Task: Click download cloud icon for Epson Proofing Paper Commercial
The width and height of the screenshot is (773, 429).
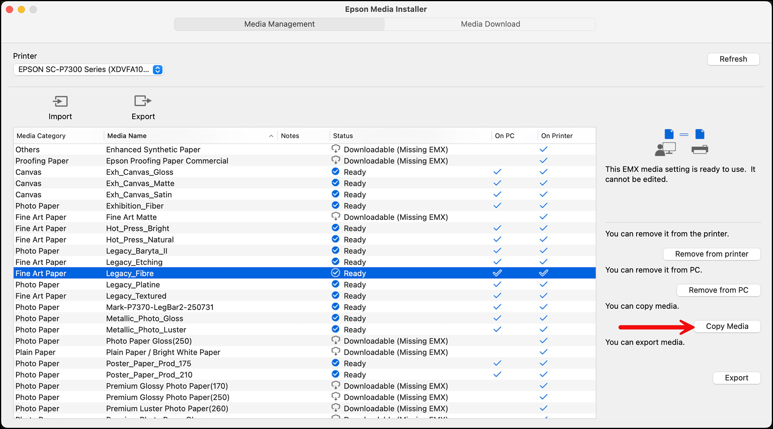Action: [335, 160]
